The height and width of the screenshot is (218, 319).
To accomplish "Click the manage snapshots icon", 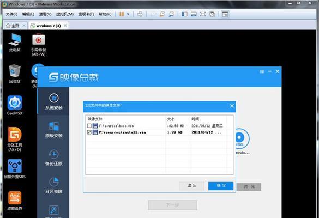I will click(172, 14).
